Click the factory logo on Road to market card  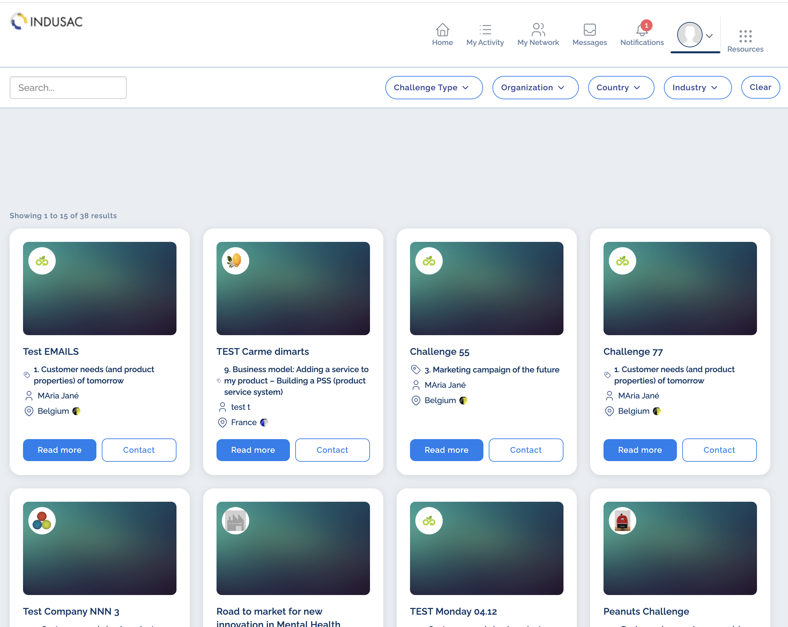(236, 521)
